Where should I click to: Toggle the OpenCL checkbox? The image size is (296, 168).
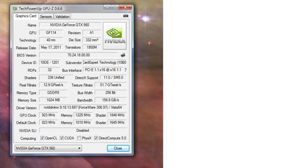pyautogui.click(x=42, y=138)
